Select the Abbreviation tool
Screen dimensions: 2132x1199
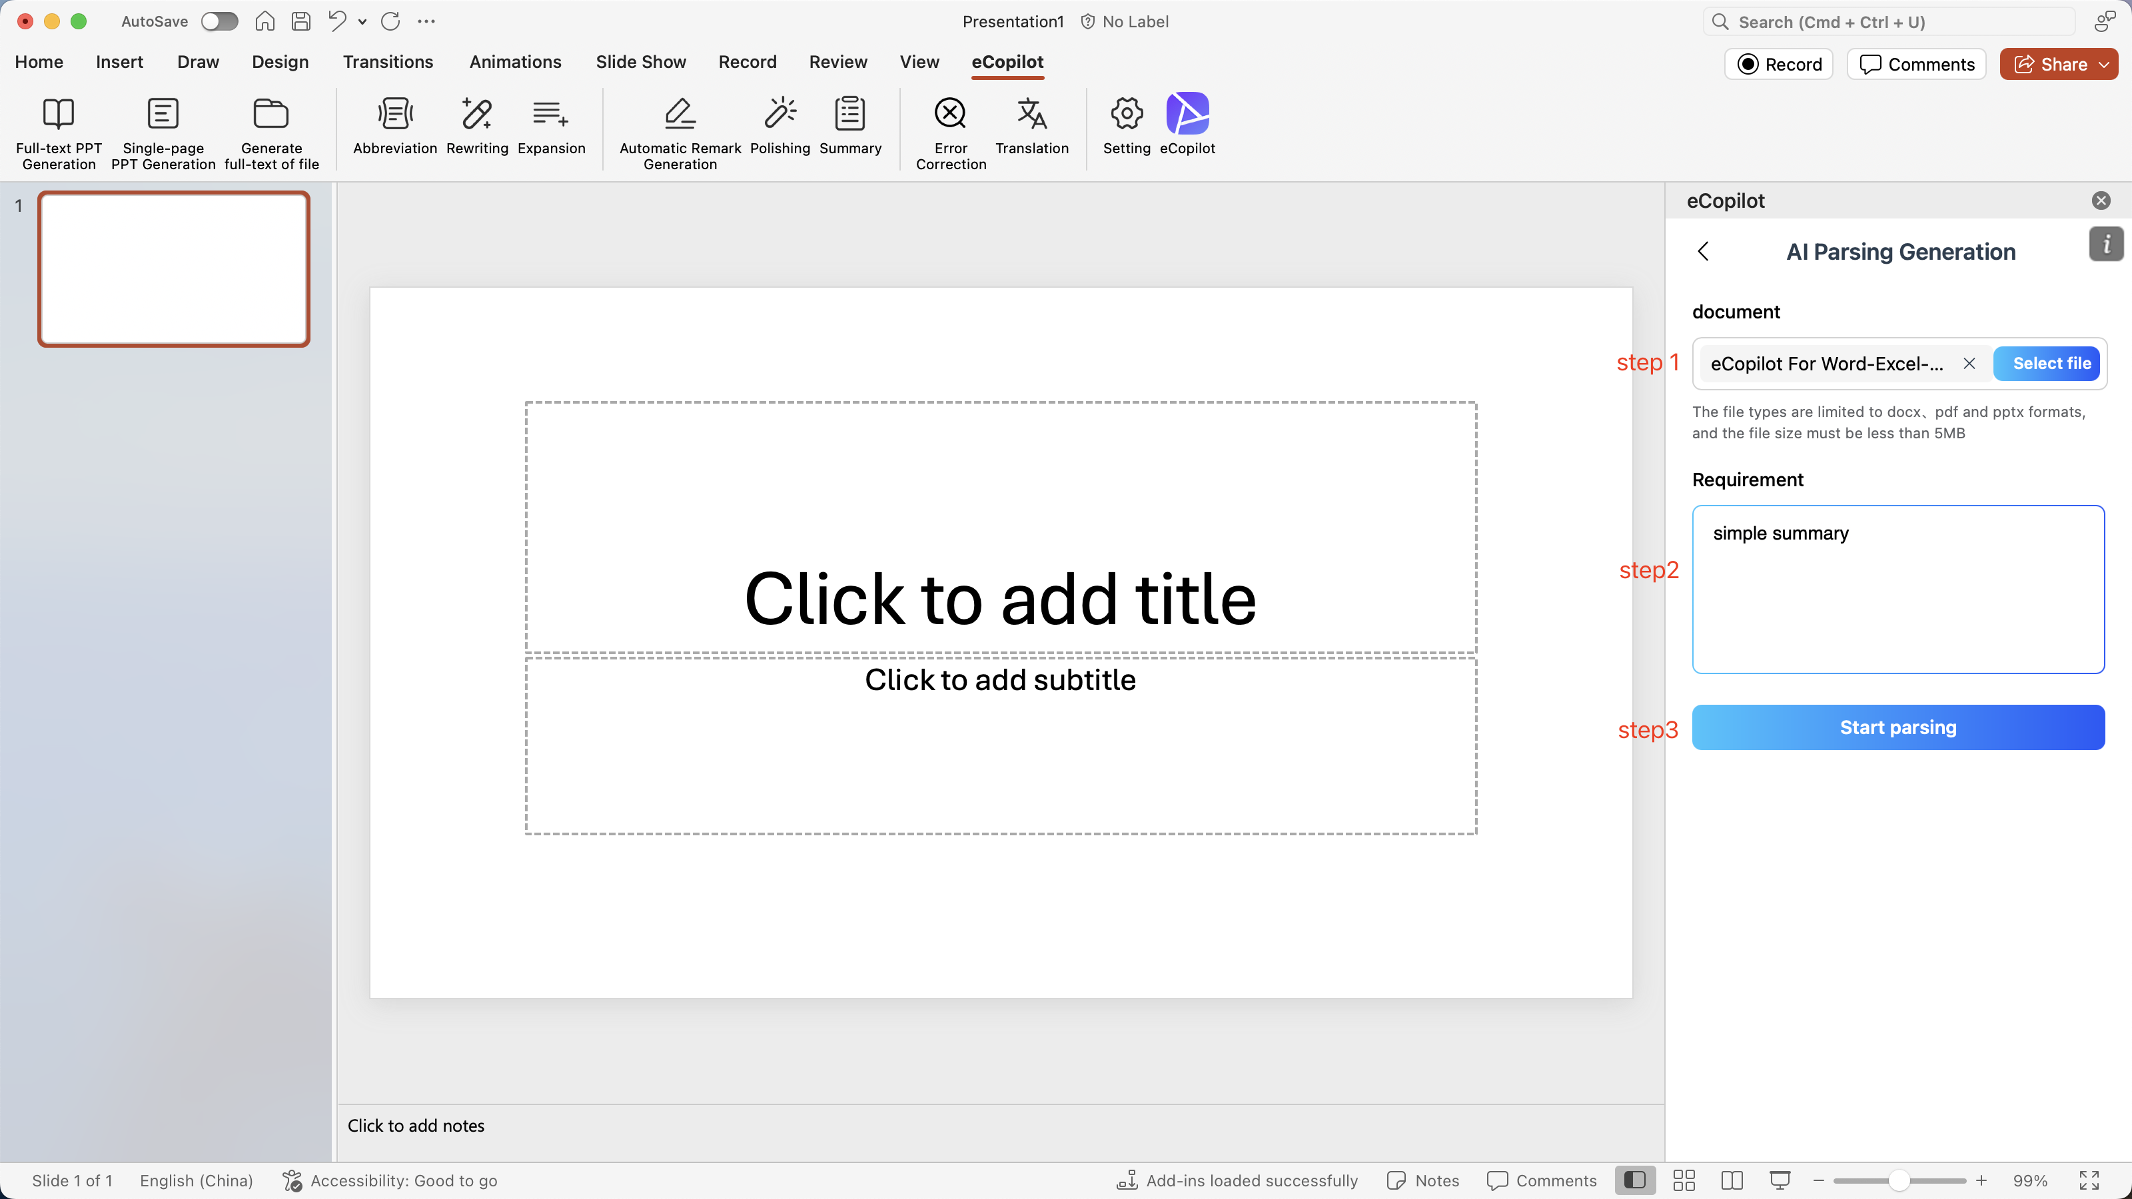click(x=395, y=114)
